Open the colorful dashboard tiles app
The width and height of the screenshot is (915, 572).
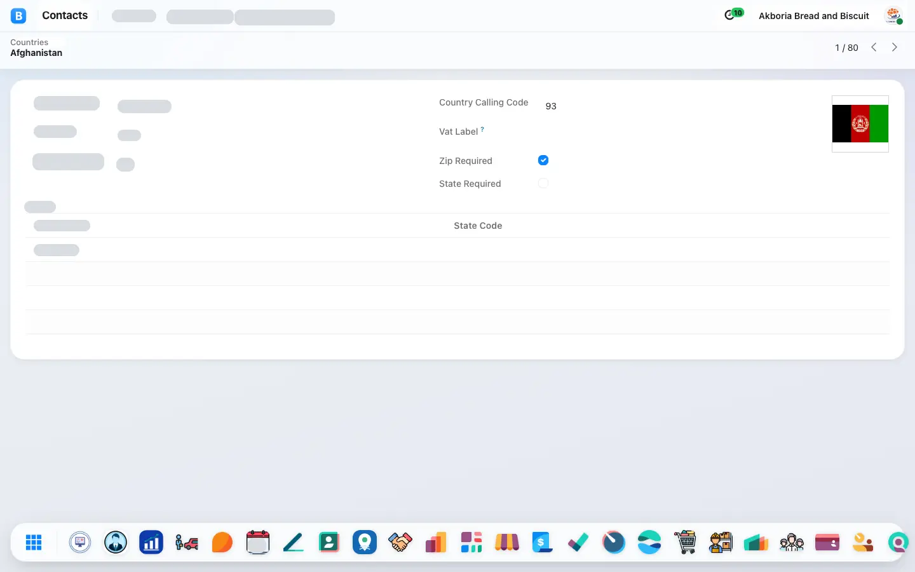pos(471,542)
